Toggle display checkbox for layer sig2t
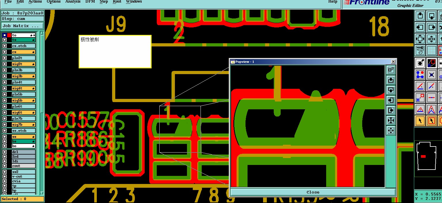The width and height of the screenshot is (442, 203). (5, 64)
